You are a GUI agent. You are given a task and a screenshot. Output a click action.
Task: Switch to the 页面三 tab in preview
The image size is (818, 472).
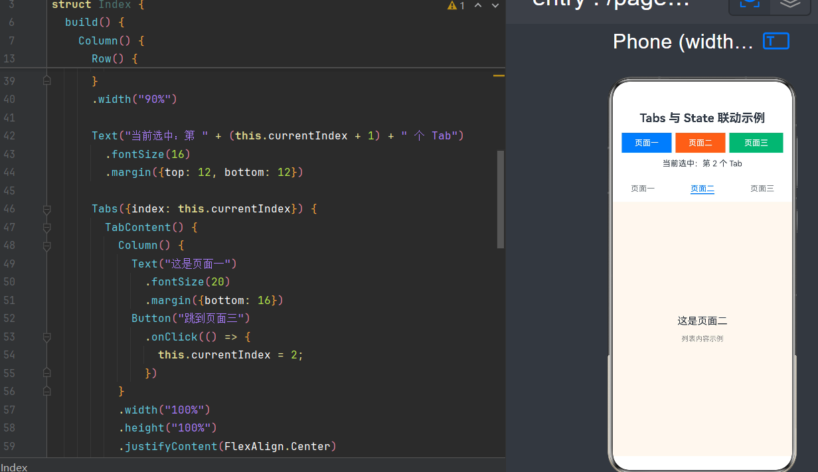pyautogui.click(x=762, y=189)
